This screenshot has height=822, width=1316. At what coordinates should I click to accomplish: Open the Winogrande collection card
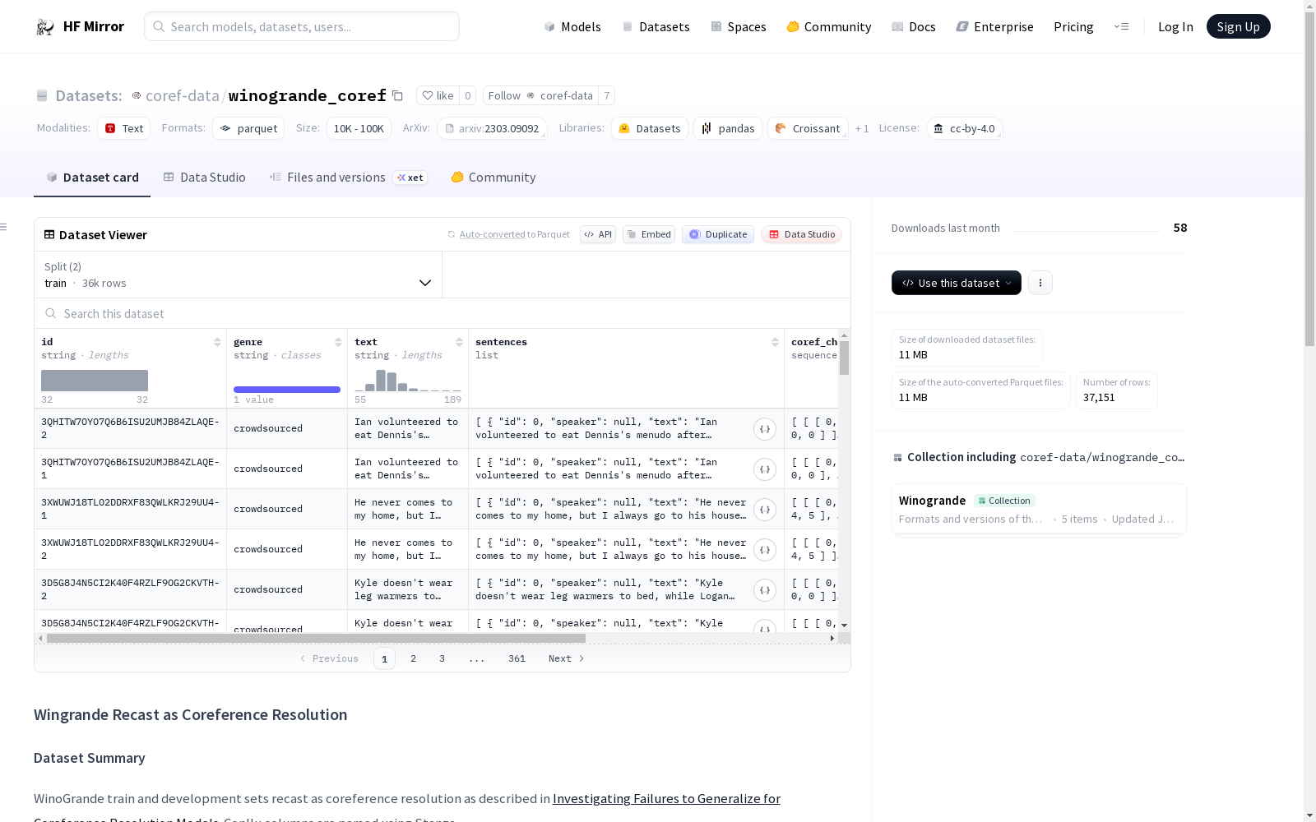(x=1039, y=510)
